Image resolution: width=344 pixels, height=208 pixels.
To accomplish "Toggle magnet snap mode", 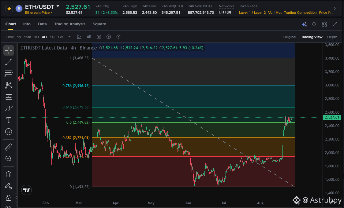I will point(9,174).
